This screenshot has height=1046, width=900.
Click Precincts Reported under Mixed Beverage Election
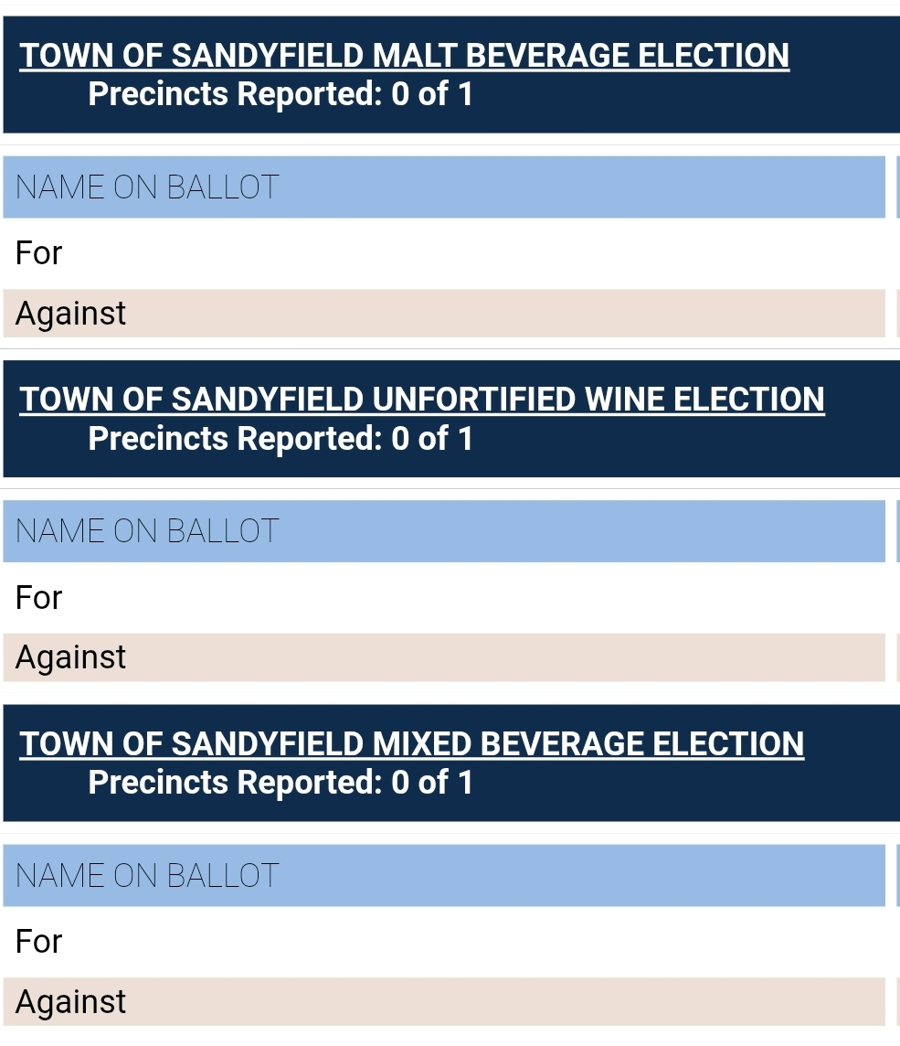(x=280, y=783)
